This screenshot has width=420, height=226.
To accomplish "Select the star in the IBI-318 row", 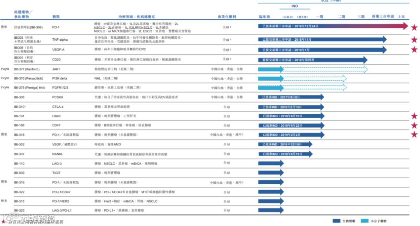I will 414,135.
